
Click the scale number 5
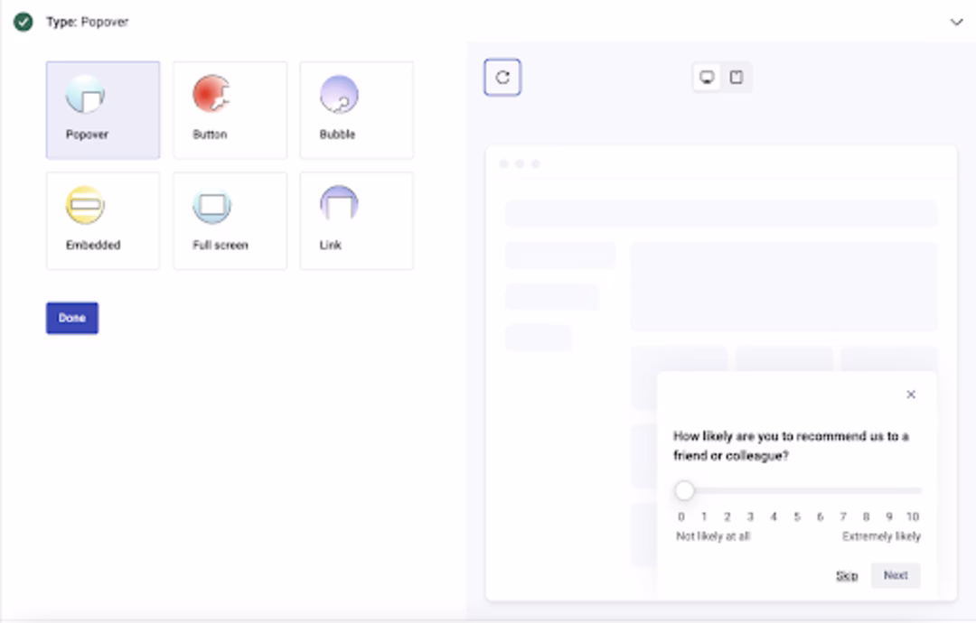tap(797, 516)
